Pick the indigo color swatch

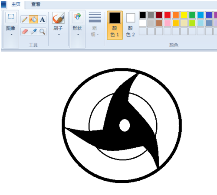pyautogui.click(x=209, y=15)
